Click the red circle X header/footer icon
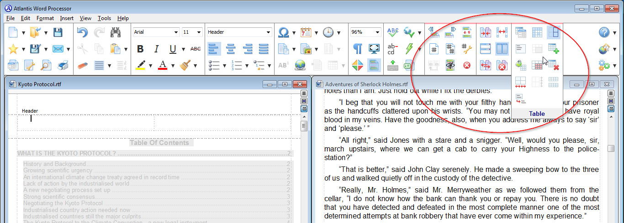624x223 pixels. pos(467,65)
